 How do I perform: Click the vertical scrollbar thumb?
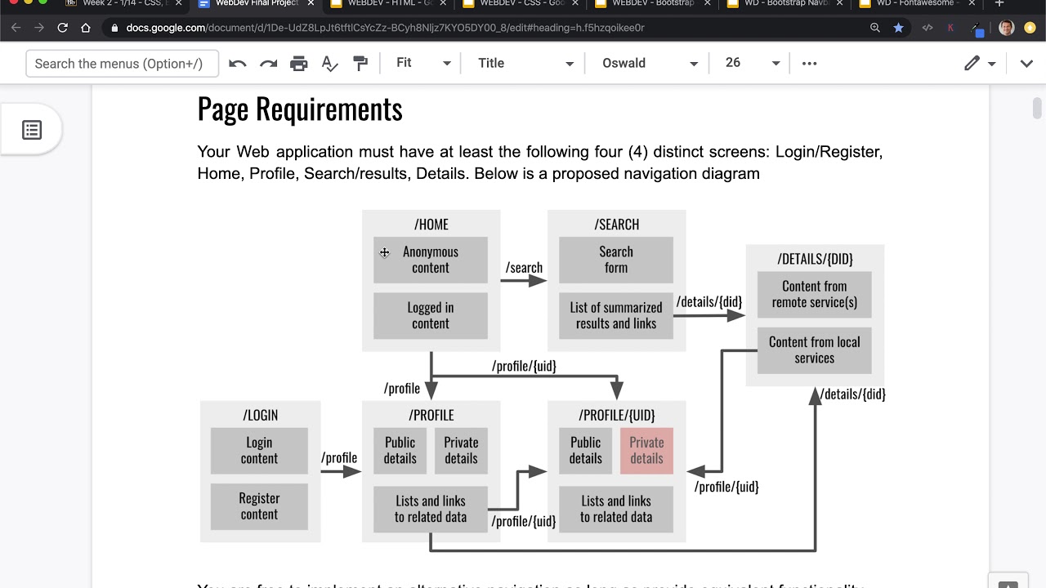1037,108
